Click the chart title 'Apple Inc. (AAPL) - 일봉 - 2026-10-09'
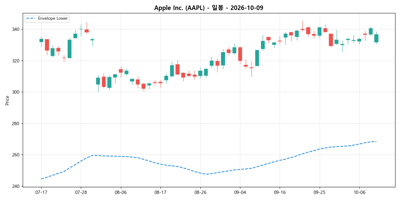Image resolution: width=400 pixels, height=200 pixels. pyautogui.click(x=208, y=8)
